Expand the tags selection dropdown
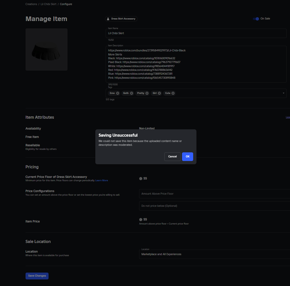 pyautogui.click(x=283, y=93)
